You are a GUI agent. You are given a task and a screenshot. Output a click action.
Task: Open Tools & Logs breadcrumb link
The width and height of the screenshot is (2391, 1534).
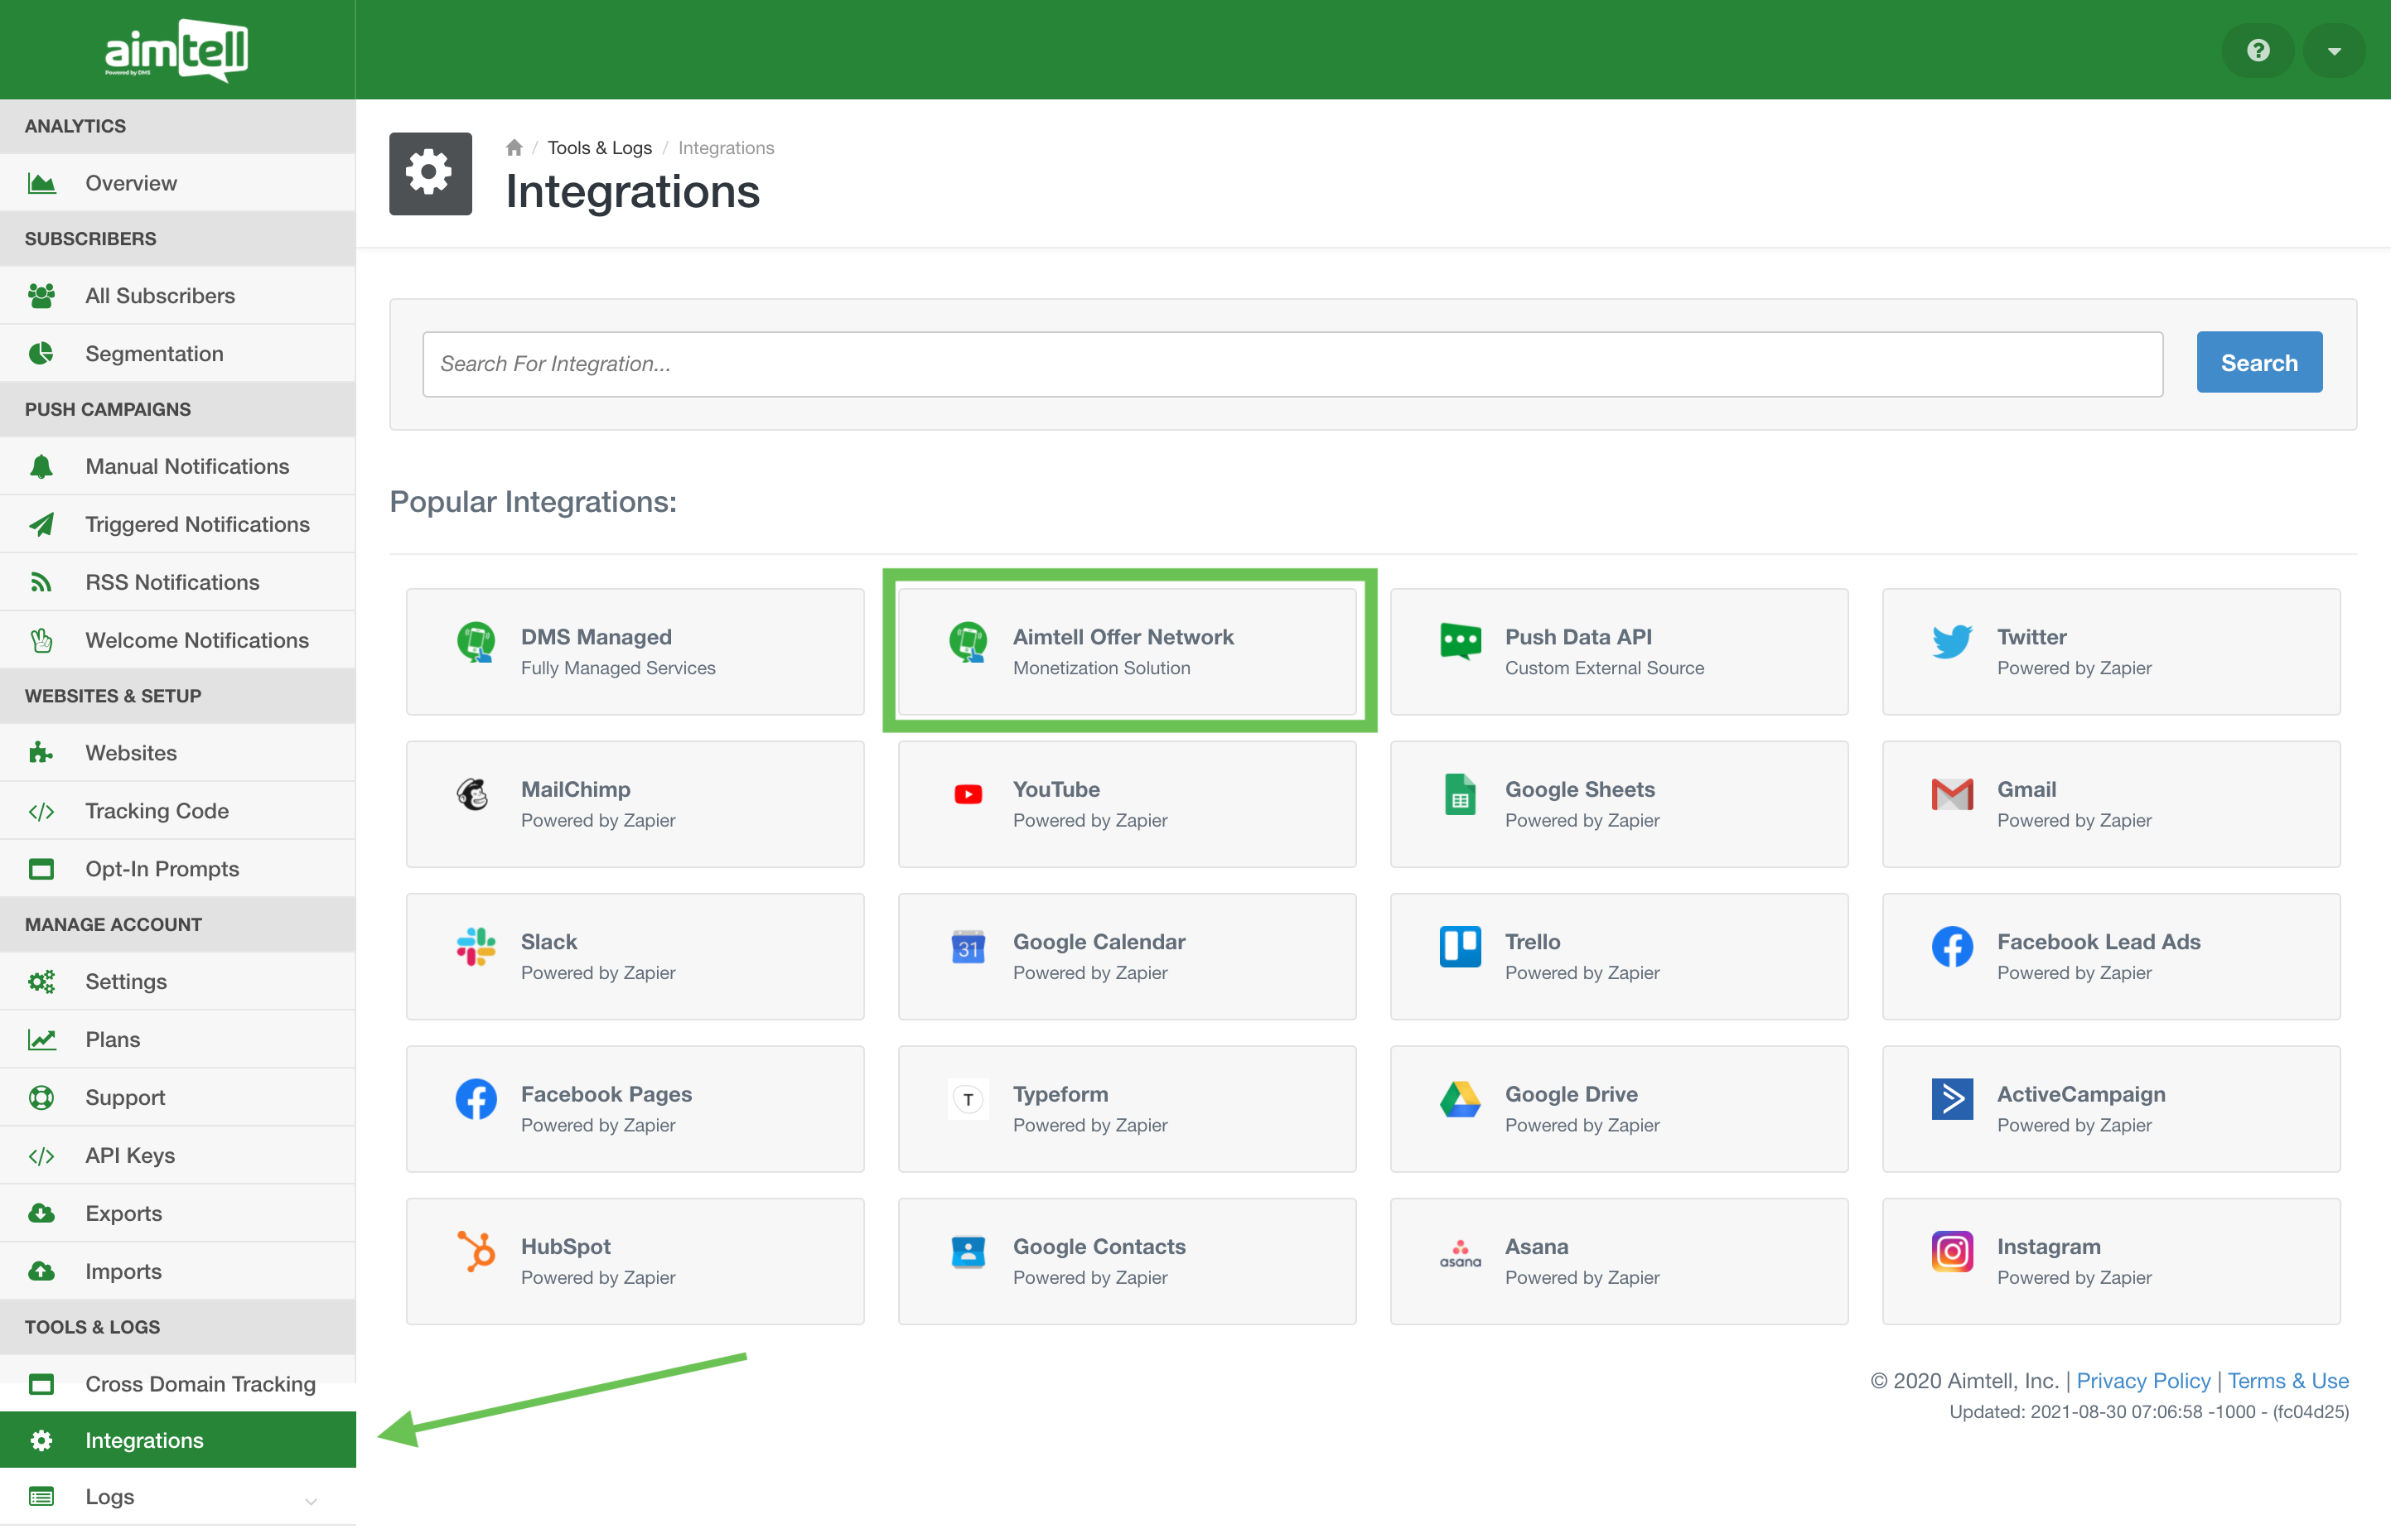tap(599, 147)
